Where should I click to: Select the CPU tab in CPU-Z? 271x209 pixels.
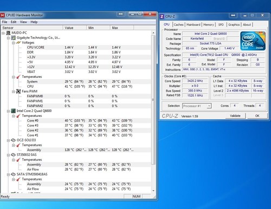tap(166, 24)
